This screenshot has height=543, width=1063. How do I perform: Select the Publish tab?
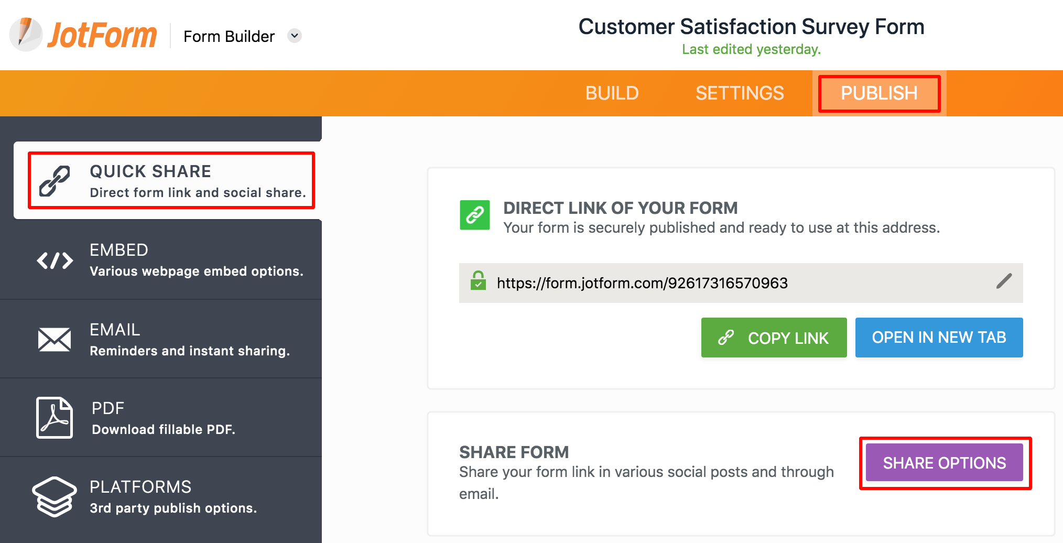point(879,93)
